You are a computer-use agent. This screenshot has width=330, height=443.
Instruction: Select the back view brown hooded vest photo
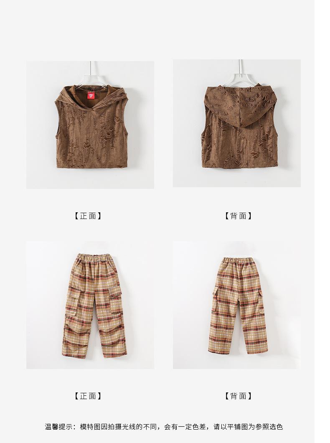237,123
